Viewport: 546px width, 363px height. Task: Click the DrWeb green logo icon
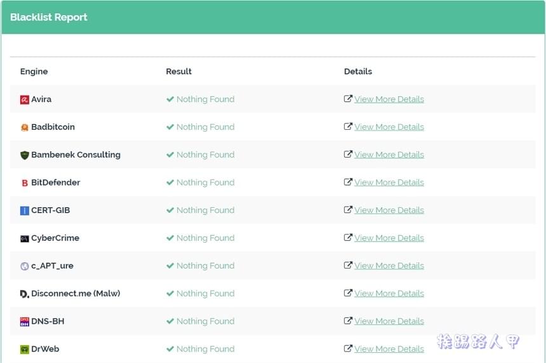pyautogui.click(x=24, y=350)
